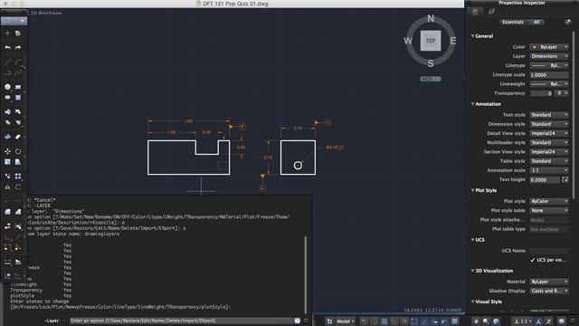The width and height of the screenshot is (579, 326).
Task: Select the Fillet tool
Action: point(7,212)
